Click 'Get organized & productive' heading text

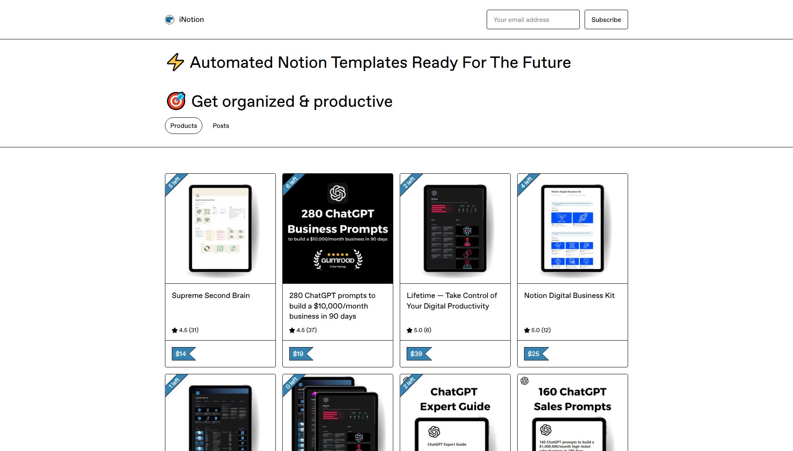pyautogui.click(x=292, y=101)
